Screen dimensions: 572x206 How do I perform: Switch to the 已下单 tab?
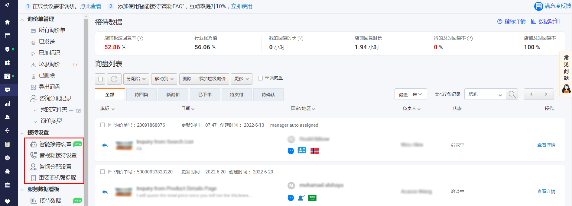pyautogui.click(x=205, y=95)
